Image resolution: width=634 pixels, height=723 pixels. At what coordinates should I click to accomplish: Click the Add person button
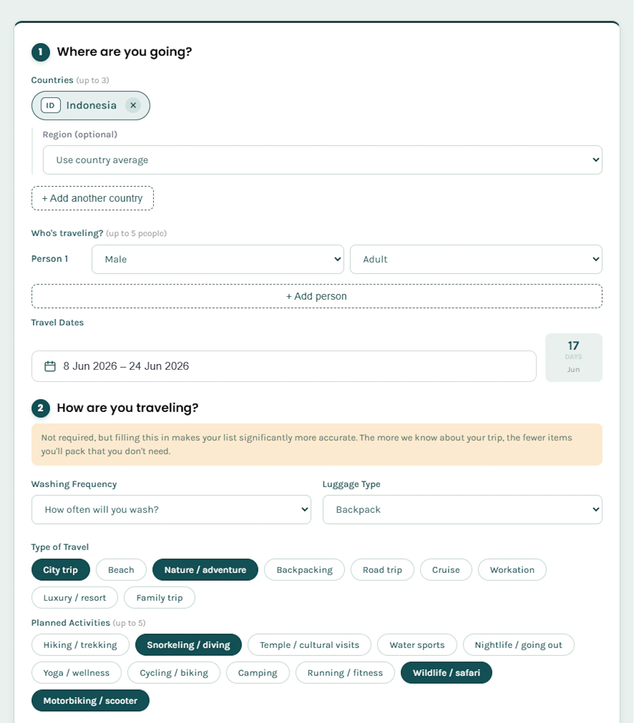tap(317, 296)
